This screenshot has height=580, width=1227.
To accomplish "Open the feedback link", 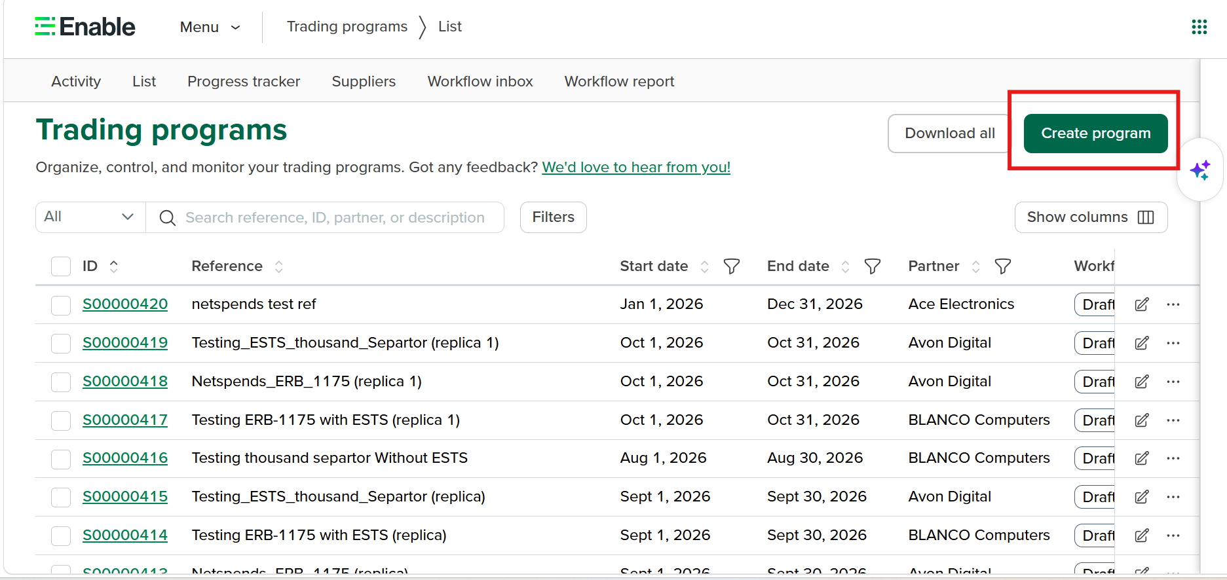I will [x=636, y=168].
